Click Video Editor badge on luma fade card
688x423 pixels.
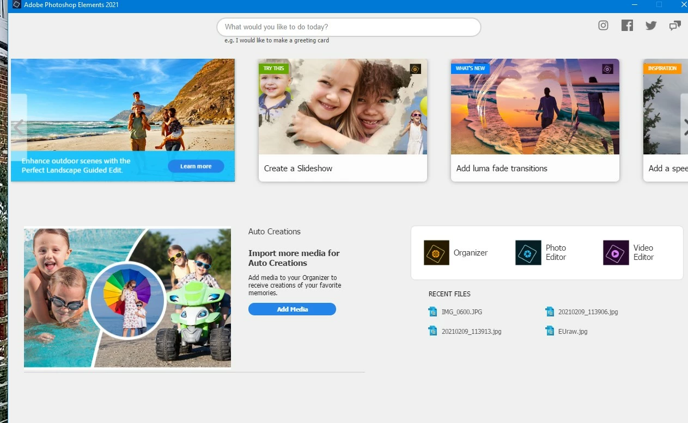click(608, 69)
